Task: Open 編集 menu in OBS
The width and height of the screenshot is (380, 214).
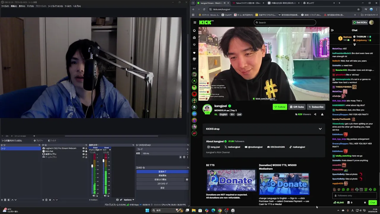Action: pyautogui.click(x=14, y=6)
